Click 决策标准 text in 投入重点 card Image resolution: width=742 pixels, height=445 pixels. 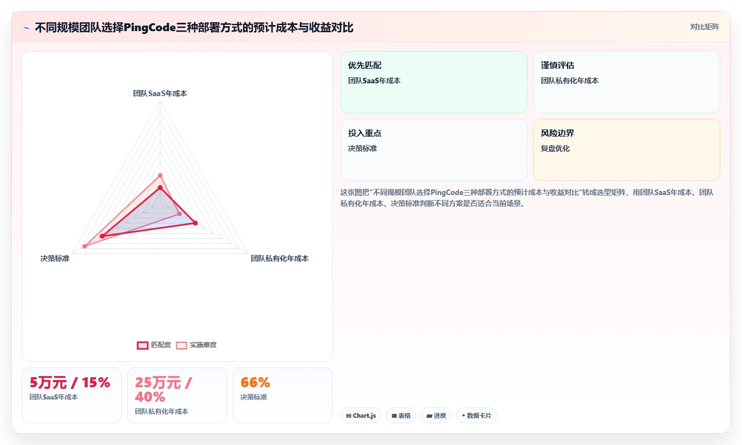coord(363,148)
